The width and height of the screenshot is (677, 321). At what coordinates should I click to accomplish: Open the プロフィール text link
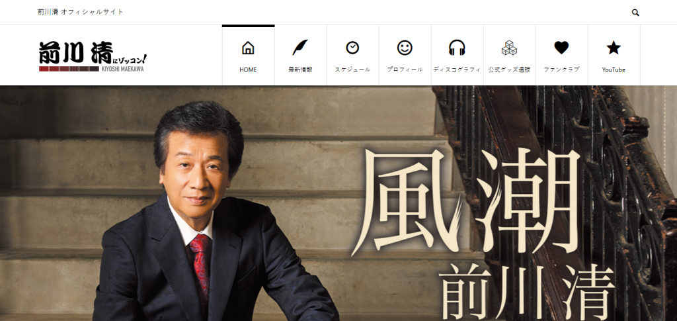point(405,69)
